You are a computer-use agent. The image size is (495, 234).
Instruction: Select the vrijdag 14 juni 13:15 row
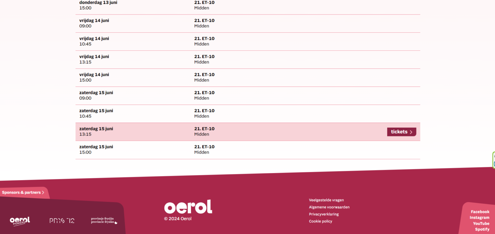tap(248, 59)
